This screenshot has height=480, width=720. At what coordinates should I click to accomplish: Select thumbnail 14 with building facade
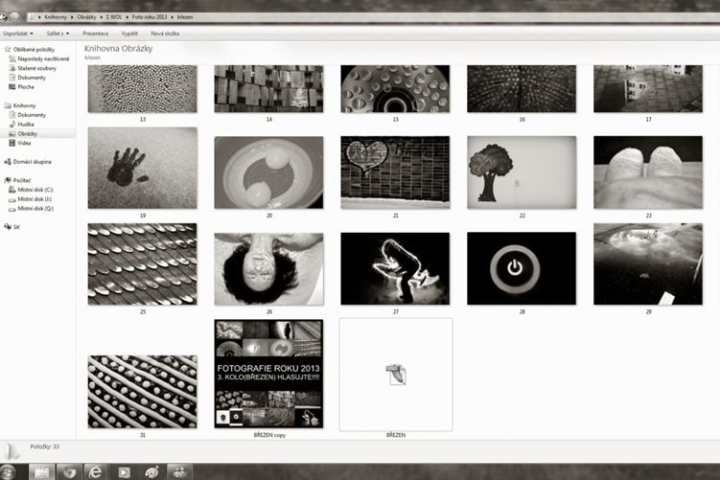pos(268,88)
